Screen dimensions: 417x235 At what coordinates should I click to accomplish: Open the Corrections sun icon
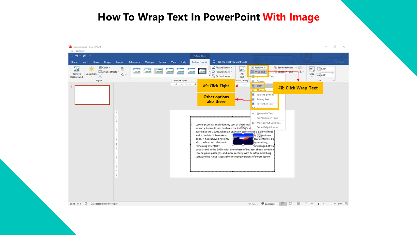(92, 69)
